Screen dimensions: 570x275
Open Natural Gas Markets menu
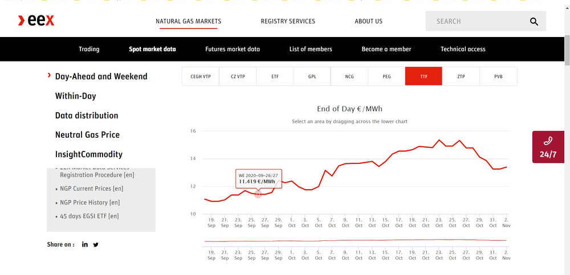188,22
